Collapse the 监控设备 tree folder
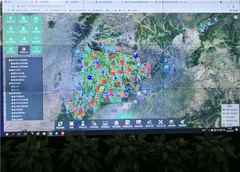The height and width of the screenshot is (172, 240). point(9,83)
